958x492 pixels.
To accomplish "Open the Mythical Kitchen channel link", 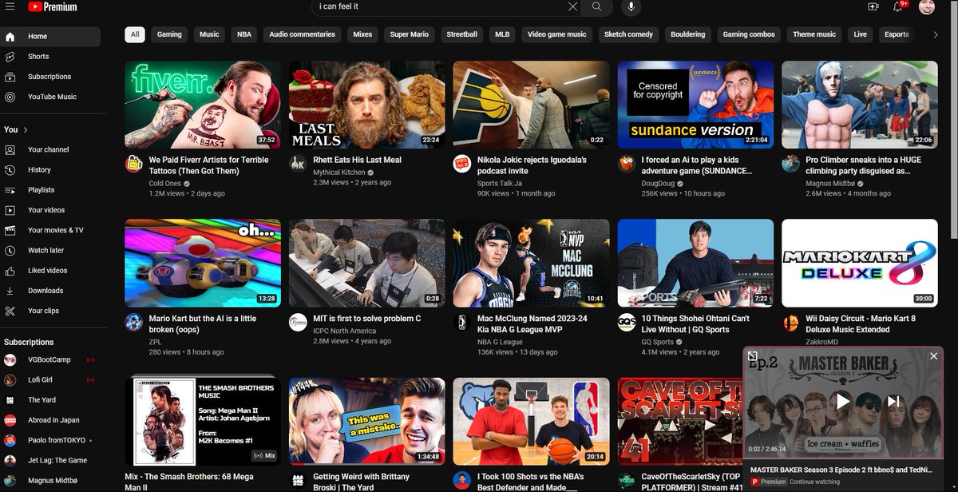I will [x=339, y=173].
